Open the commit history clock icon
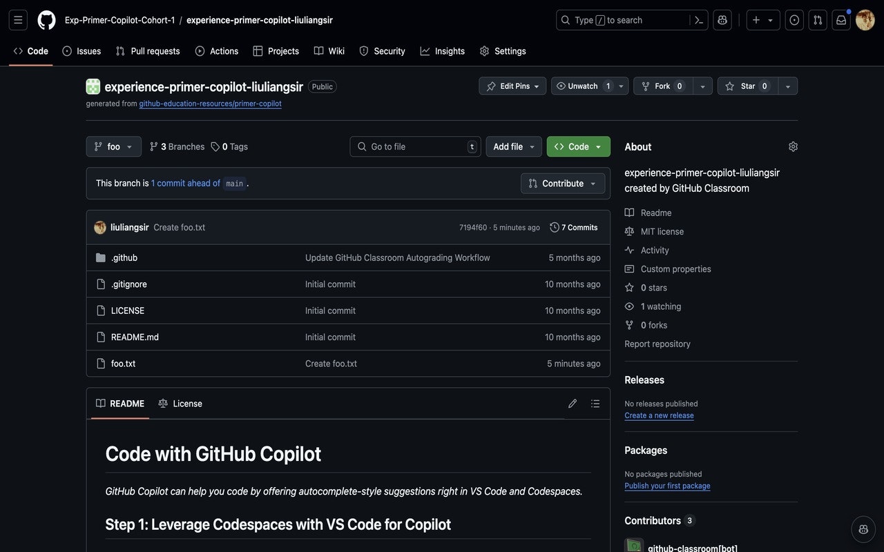This screenshot has height=552, width=884. [555, 227]
